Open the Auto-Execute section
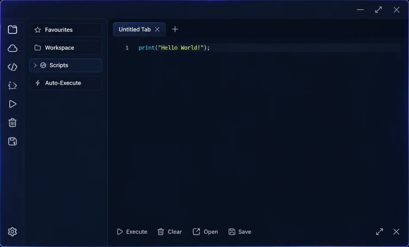Image resolution: width=409 pixels, height=247 pixels. (x=66, y=83)
